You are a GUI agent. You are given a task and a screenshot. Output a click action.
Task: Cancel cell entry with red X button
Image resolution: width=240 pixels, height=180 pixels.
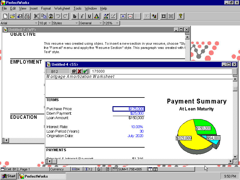(x=79, y=71)
